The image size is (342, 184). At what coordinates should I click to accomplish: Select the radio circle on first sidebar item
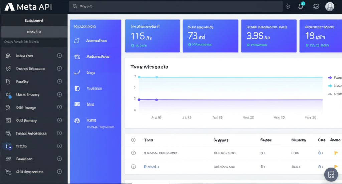pos(59,56)
